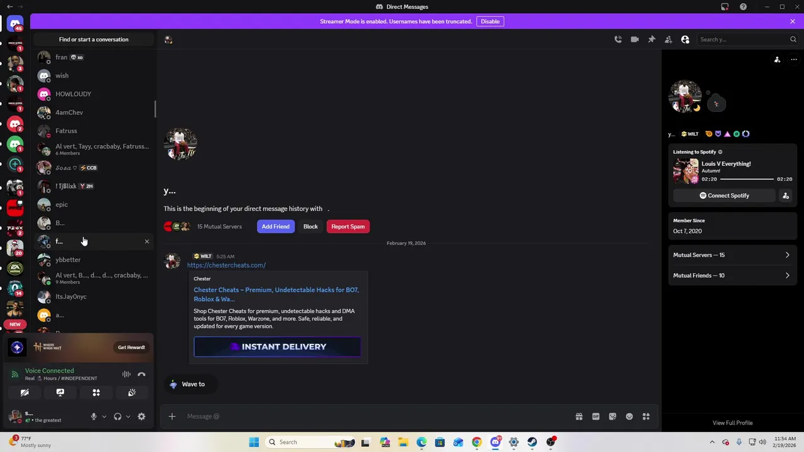Viewport: 804px width, 452px height.
Task: Open the emoji picker
Action: 629,416
